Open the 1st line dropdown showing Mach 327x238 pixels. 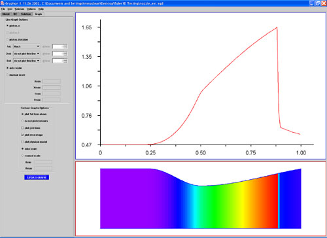click(x=27, y=46)
